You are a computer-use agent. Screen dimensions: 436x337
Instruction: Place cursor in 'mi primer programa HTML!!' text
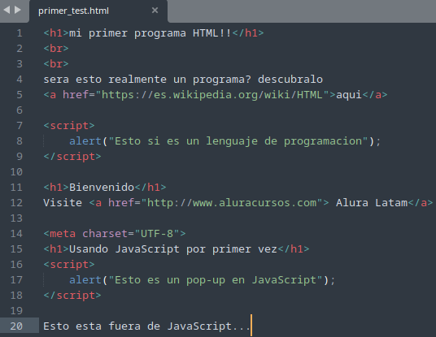[x=150, y=33]
